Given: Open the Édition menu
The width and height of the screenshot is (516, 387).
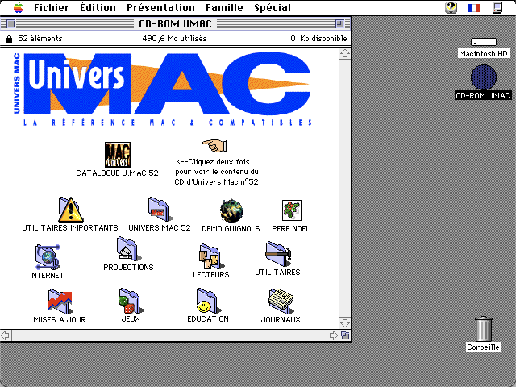Looking at the screenshot, I should (98, 7).
